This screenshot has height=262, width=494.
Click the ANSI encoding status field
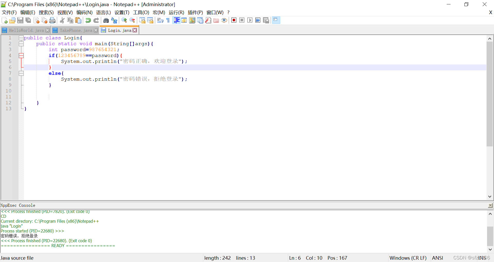pyautogui.click(x=438, y=258)
